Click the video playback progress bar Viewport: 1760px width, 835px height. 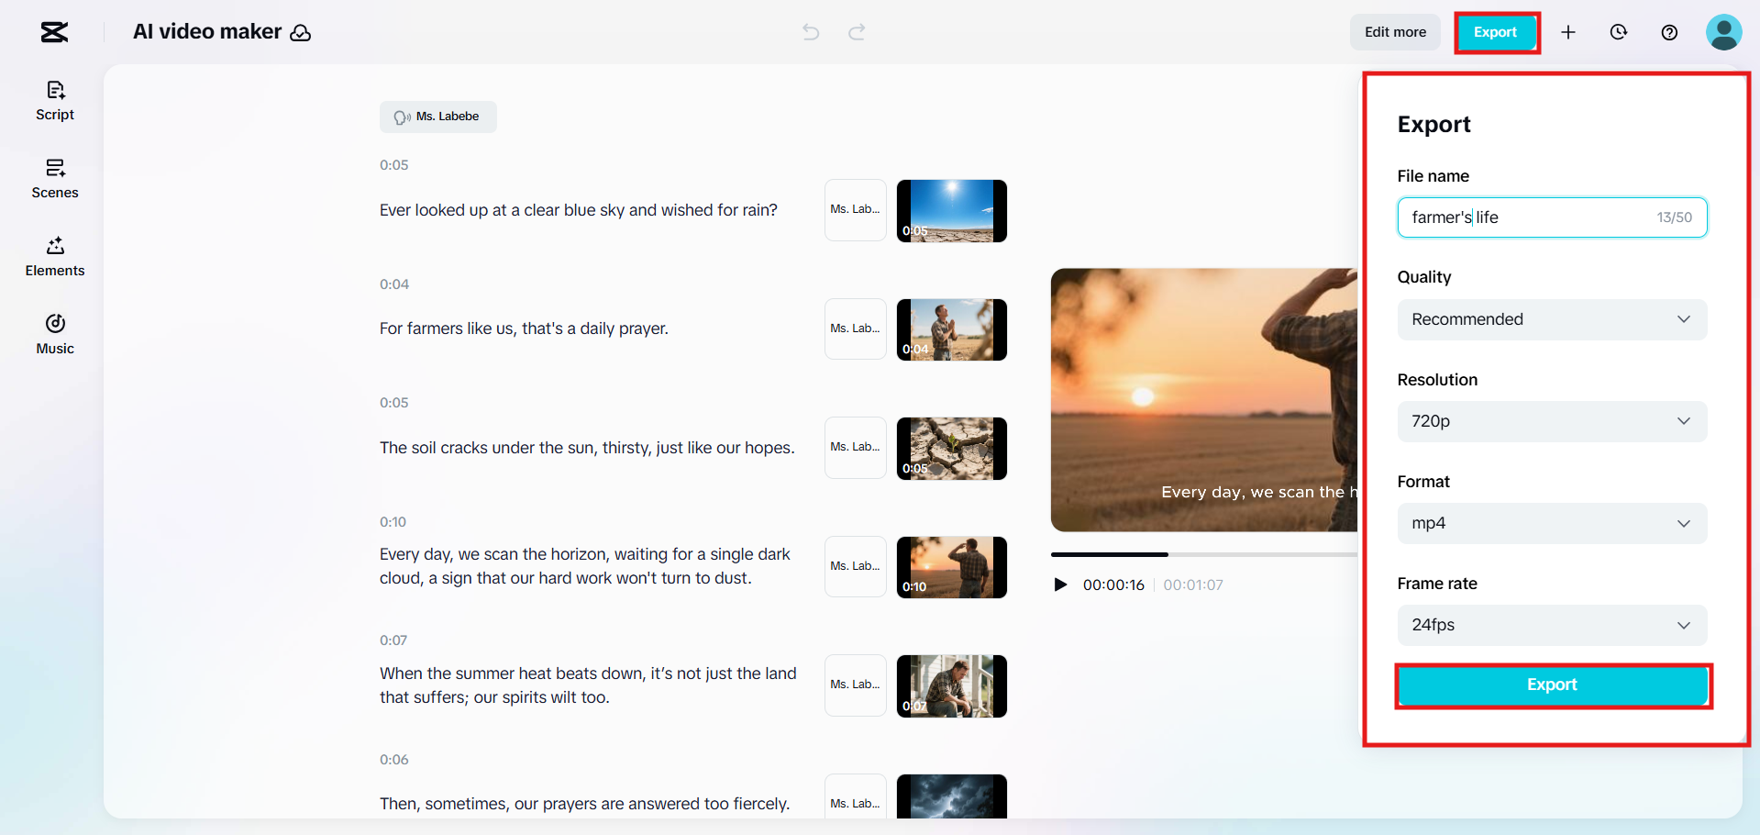1192,554
